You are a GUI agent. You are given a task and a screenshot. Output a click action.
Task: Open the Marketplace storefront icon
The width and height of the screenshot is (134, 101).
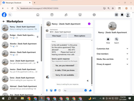[80, 15]
